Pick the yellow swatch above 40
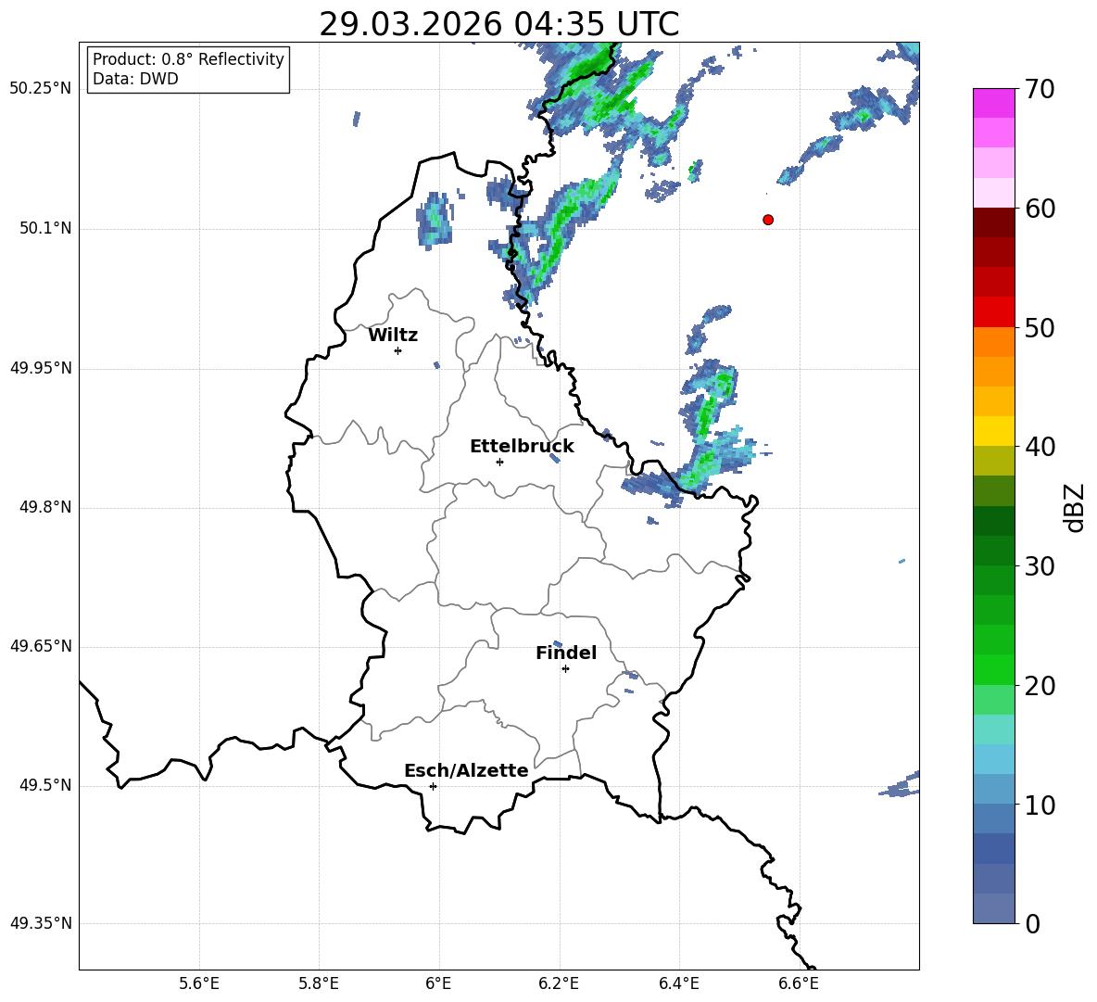This screenshot has height=1002, width=1097. pos(994,431)
